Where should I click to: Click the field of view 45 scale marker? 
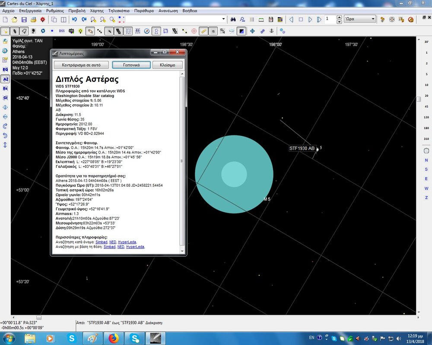click(426, 106)
